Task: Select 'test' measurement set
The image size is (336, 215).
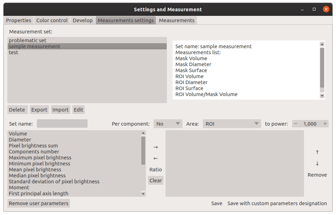Action: tap(87, 52)
